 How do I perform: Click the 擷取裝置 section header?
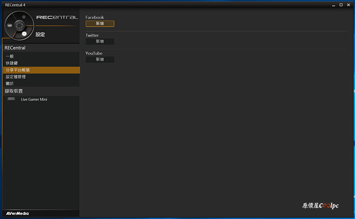point(41,91)
